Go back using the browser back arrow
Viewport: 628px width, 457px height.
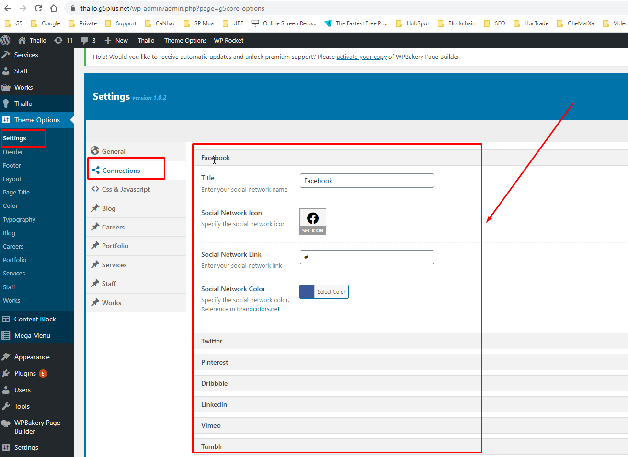coord(8,8)
